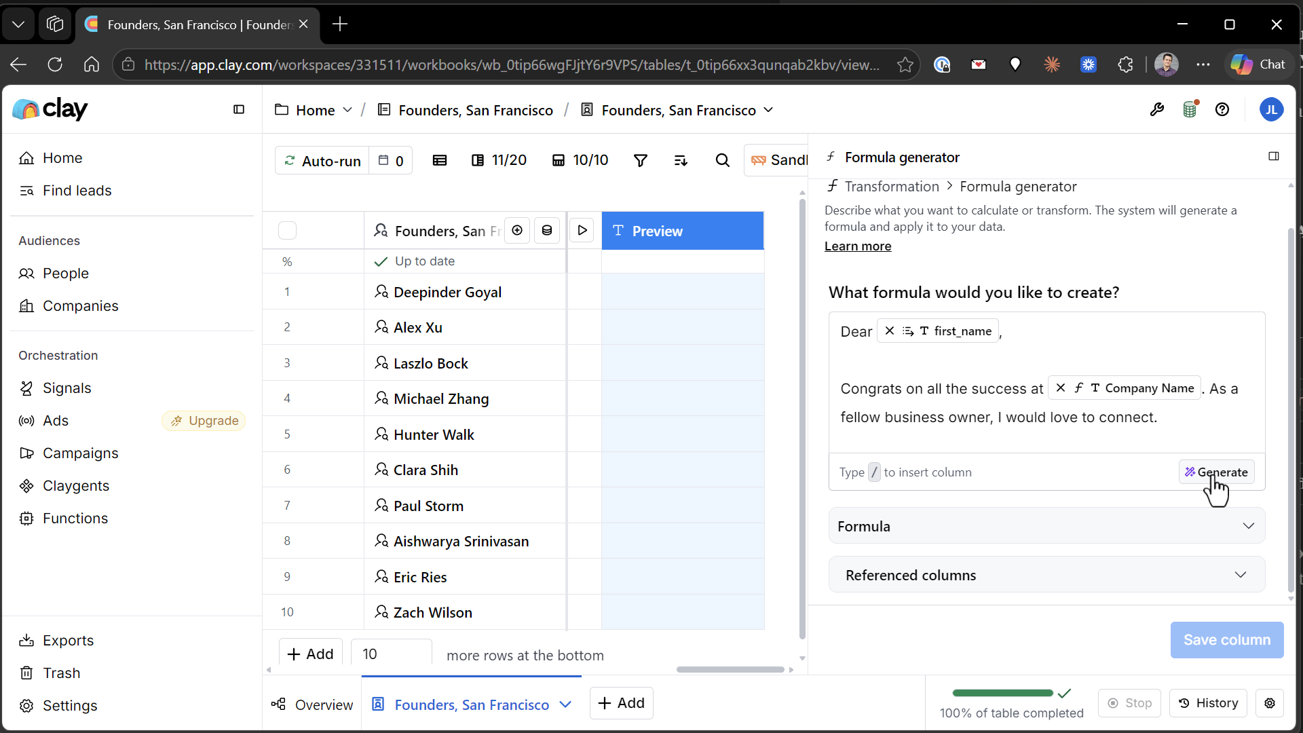Open the help question mark icon
Viewport: 1303px width, 733px height.
1222,109
